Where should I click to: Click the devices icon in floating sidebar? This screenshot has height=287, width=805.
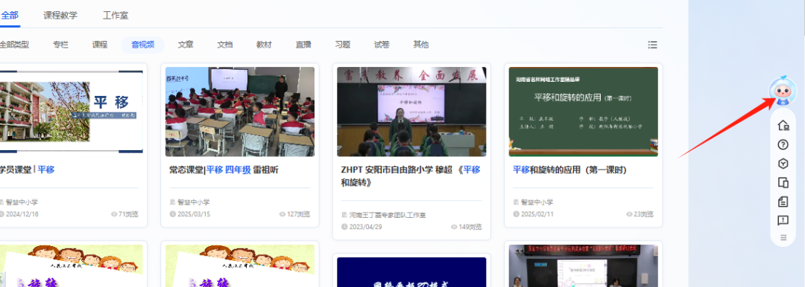[x=783, y=182]
